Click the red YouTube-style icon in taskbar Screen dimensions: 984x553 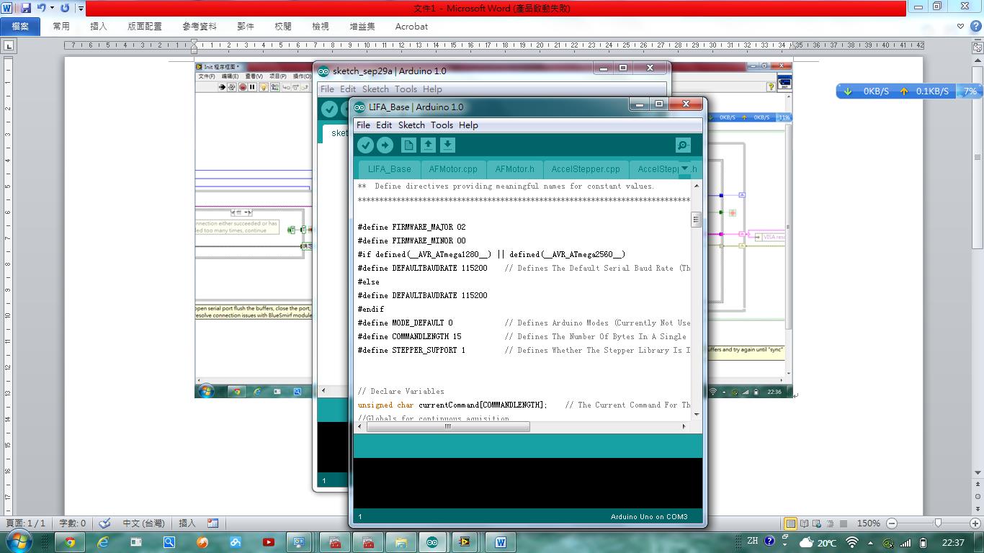(x=269, y=542)
